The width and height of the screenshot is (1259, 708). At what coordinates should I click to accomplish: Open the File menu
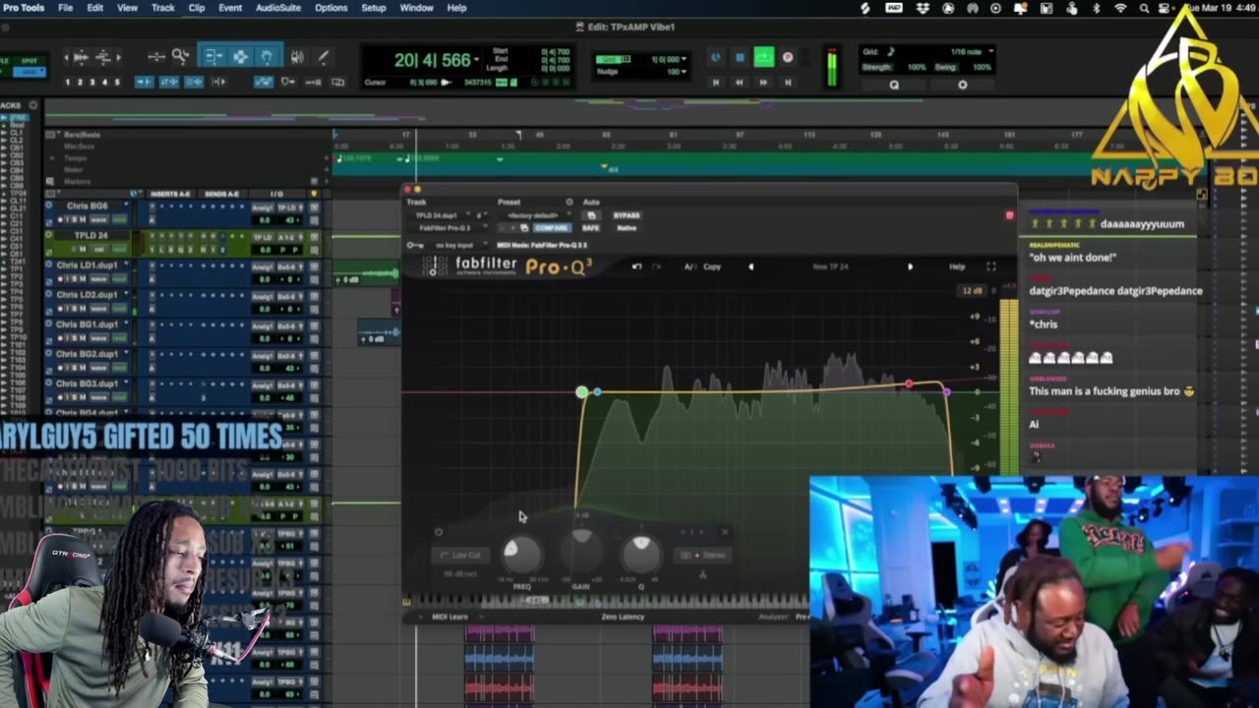pos(65,8)
